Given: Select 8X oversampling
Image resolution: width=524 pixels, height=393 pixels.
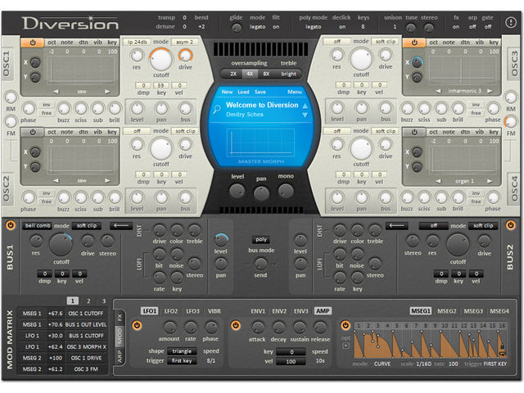Looking at the screenshot, I should (266, 75).
